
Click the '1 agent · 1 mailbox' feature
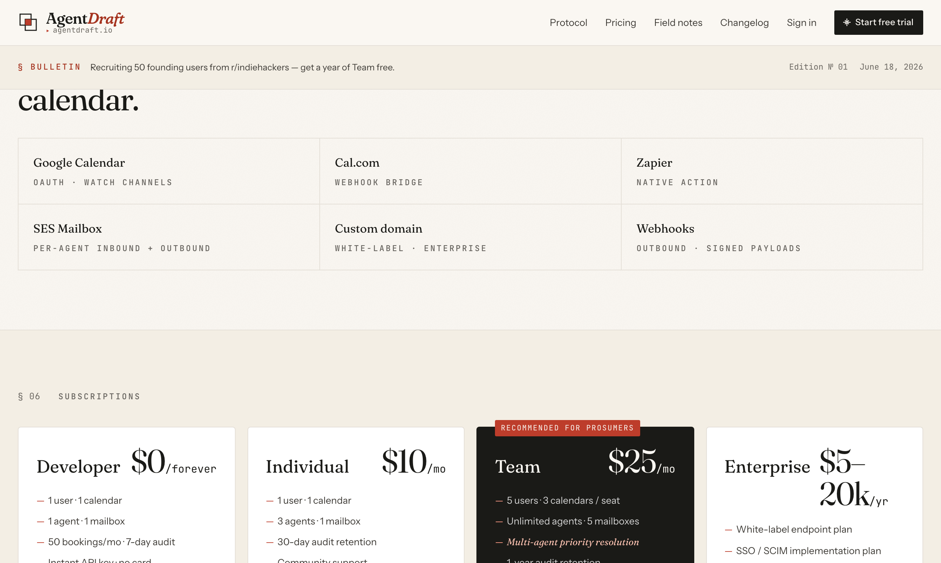click(x=86, y=521)
